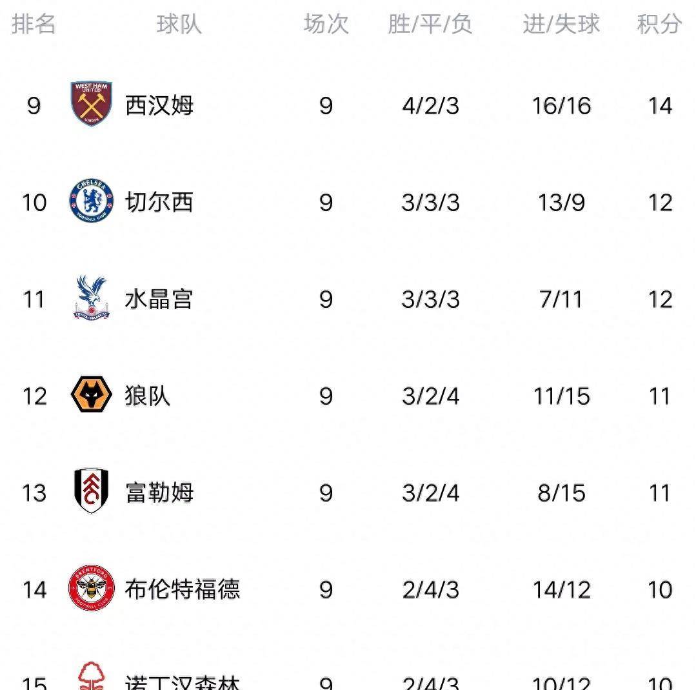The width and height of the screenshot is (696, 690).
Task: Click the West Ham United crest
Action: [x=92, y=104]
